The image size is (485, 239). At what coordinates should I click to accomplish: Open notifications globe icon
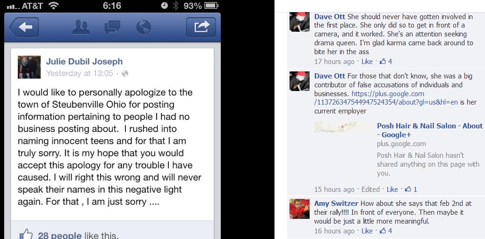click(x=144, y=27)
